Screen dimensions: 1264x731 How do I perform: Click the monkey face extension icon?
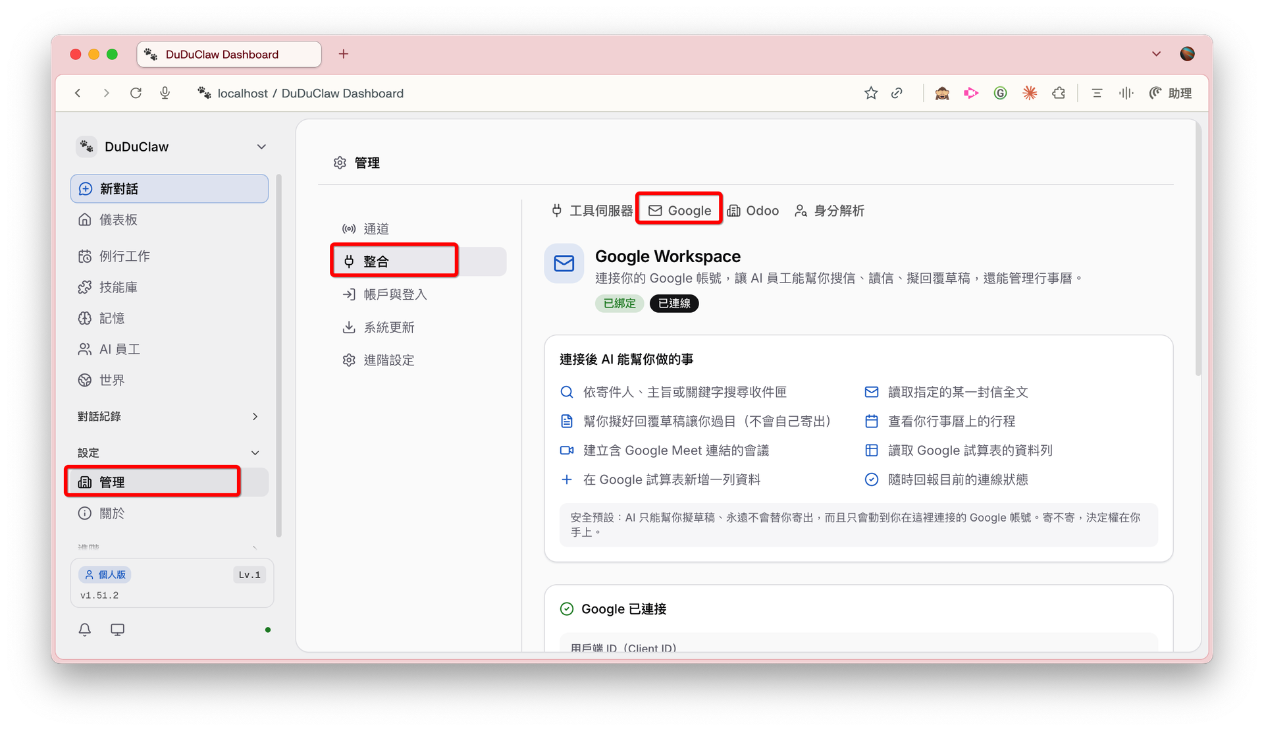point(942,94)
